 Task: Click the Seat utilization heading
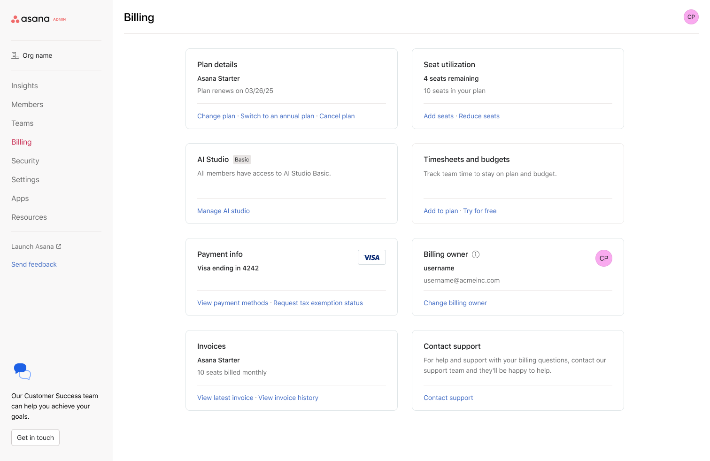pos(449,64)
